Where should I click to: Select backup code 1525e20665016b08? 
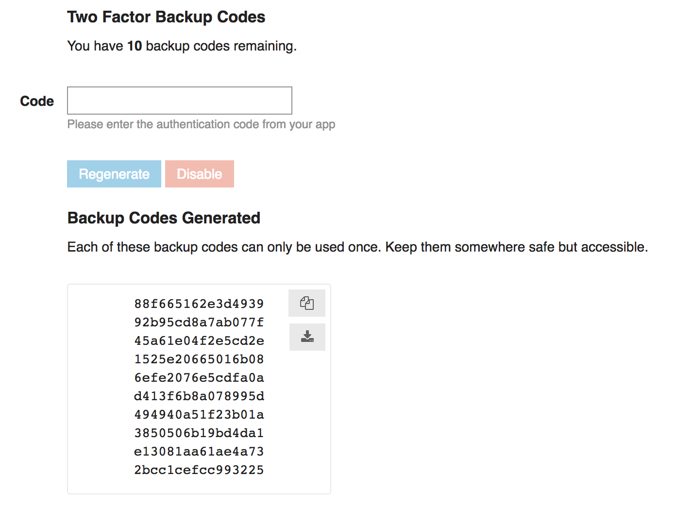[199, 359]
